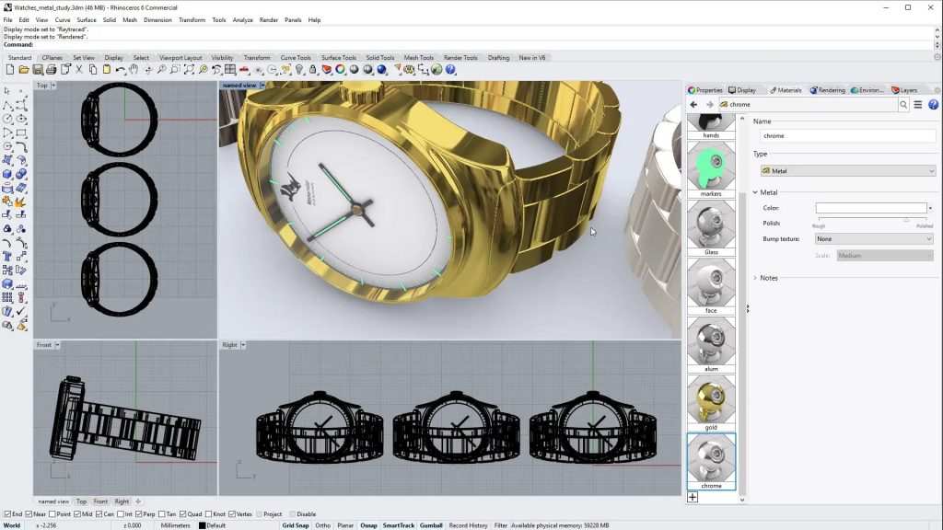The height and width of the screenshot is (530, 943).
Task: Click the Gumball status bar button
Action: coord(431,525)
